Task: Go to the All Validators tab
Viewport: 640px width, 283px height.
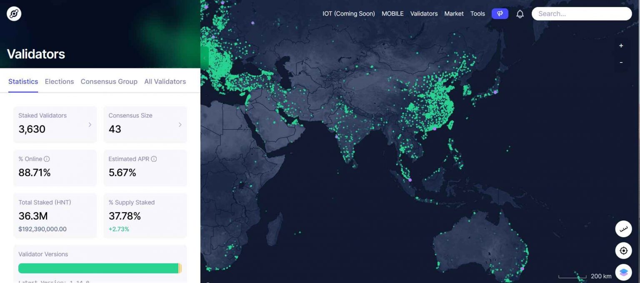Action: [165, 82]
